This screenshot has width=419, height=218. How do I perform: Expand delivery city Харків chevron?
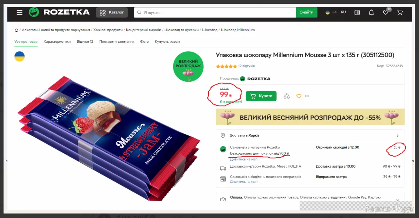(x=397, y=136)
